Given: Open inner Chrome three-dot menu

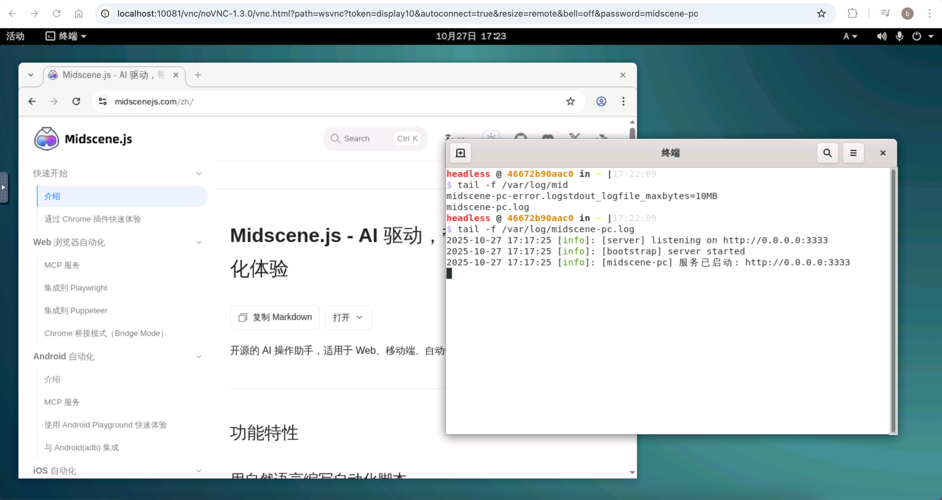Looking at the screenshot, I should pos(623,101).
